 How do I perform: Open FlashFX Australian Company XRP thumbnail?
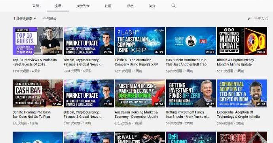coord(140,41)
